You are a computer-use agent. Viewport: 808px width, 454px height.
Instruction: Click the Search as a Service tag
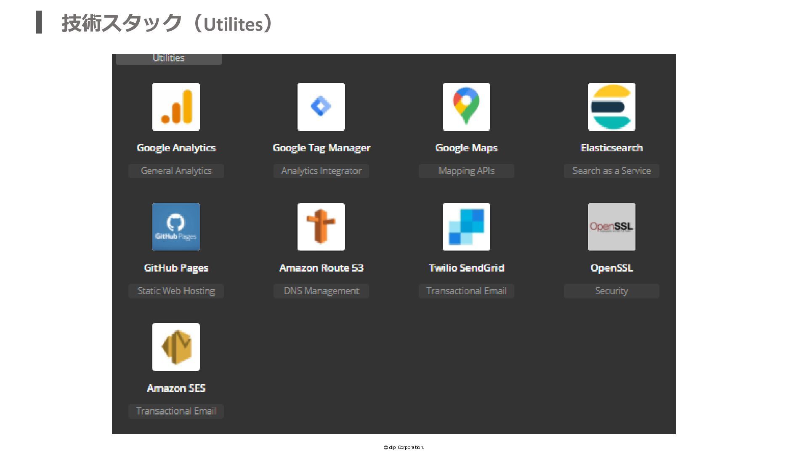pyautogui.click(x=611, y=171)
